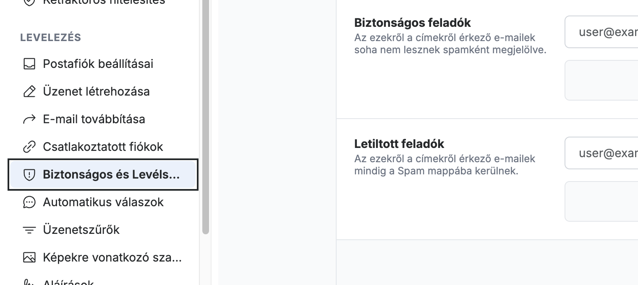The image size is (638, 285).
Task: Open Automatikus válaszok text in sidebar
Action: click(x=103, y=202)
